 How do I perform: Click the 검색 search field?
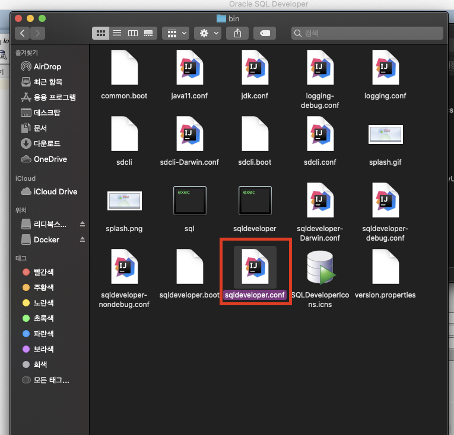[x=367, y=33]
